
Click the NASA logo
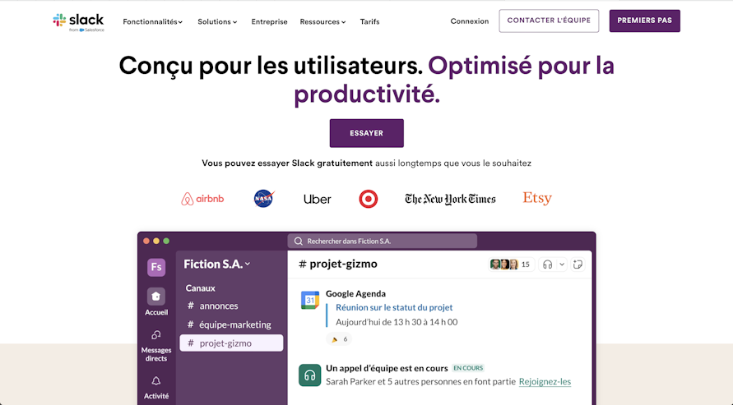(x=264, y=198)
